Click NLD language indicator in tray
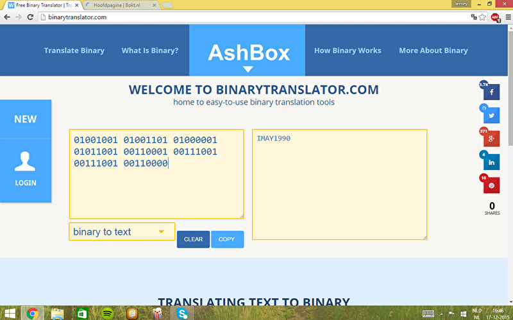 tap(476, 310)
